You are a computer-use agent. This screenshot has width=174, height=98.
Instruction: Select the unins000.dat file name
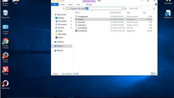82,28
